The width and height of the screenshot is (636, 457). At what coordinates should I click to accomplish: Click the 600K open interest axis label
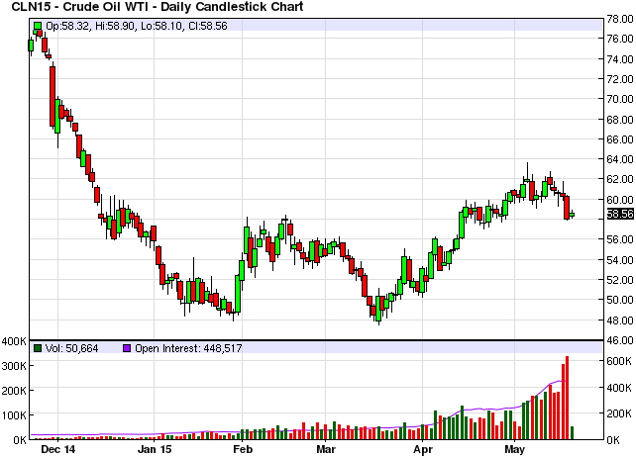pyautogui.click(x=619, y=361)
